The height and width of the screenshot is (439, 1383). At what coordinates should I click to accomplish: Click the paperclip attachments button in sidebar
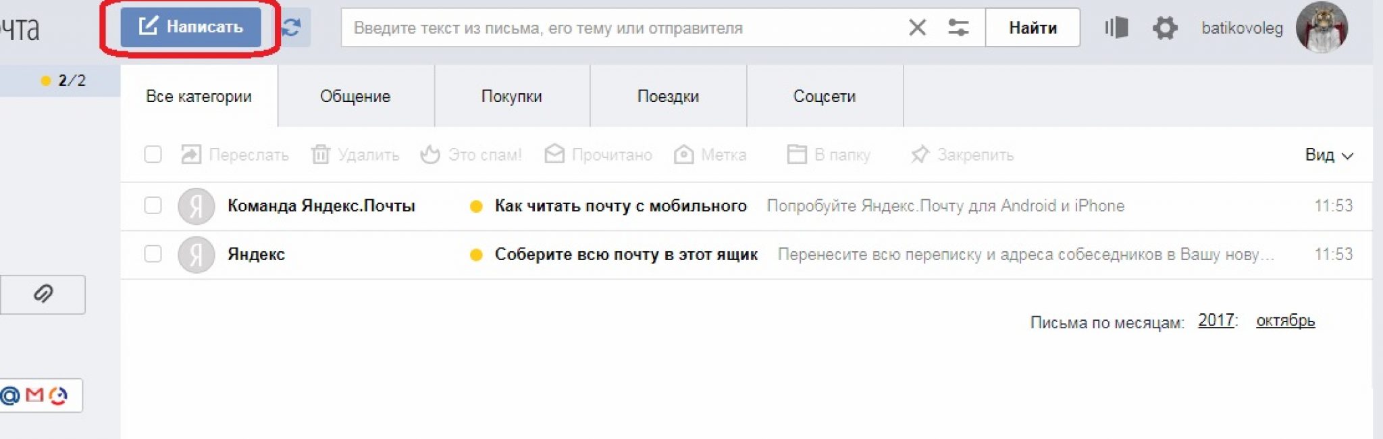click(43, 294)
